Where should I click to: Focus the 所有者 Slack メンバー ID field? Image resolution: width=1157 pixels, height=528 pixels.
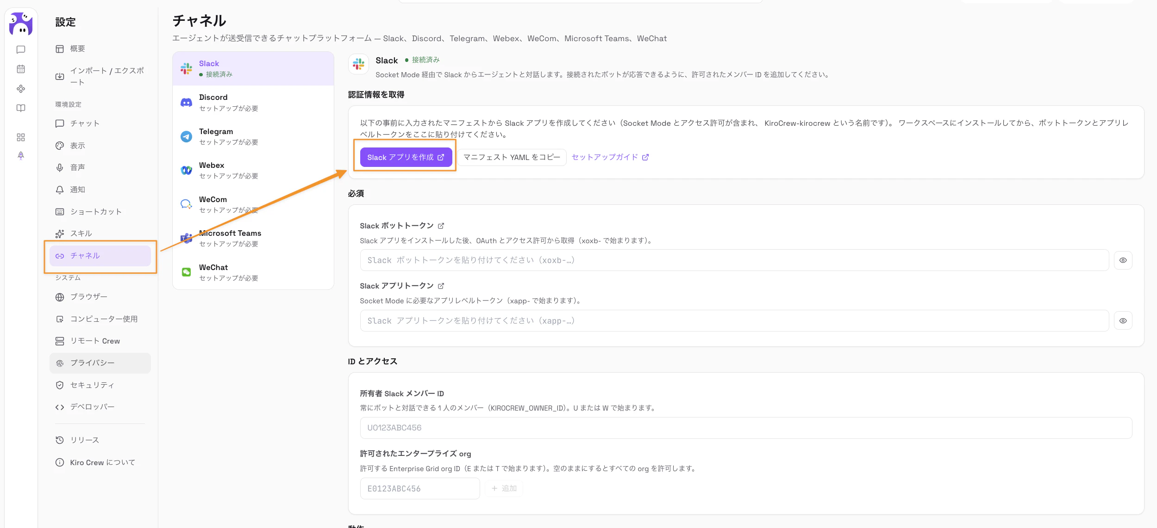coord(746,428)
